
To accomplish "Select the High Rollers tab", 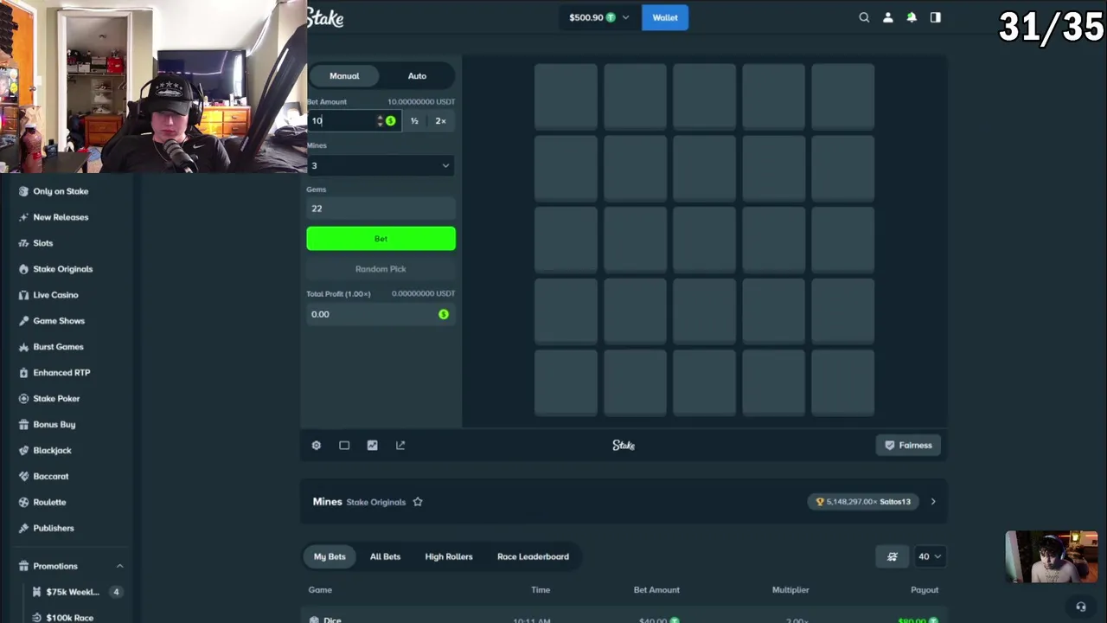I will coord(449,556).
